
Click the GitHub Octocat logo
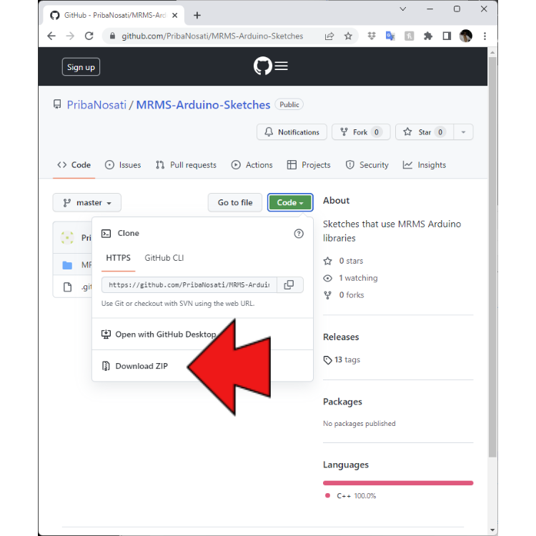coord(262,66)
